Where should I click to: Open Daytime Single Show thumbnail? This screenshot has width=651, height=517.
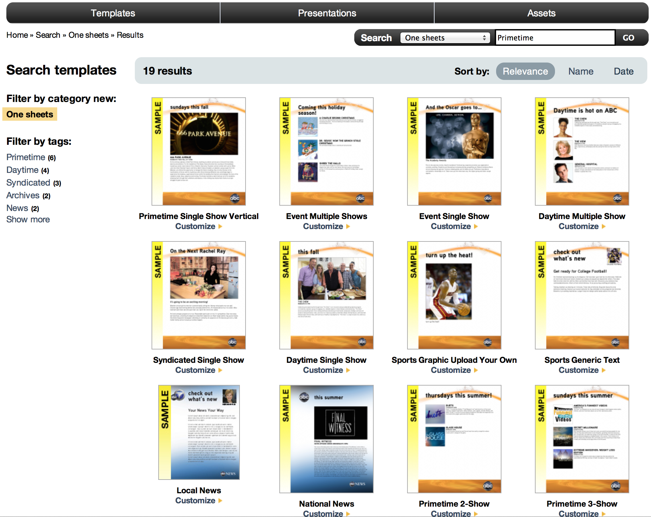point(327,295)
